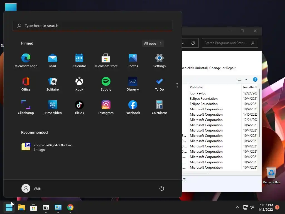Viewport: 285px width, 214px height.
Task: Go to next page of pinned apps
Action: click(177, 87)
